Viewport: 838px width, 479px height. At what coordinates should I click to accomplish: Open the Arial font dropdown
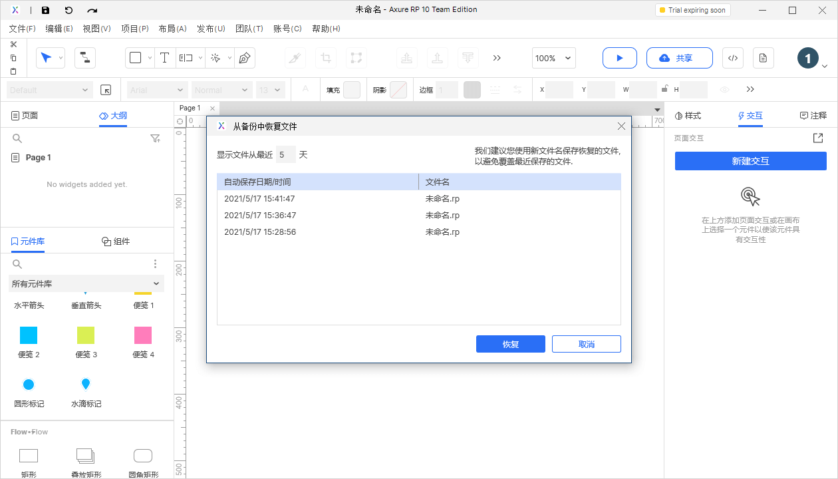157,90
